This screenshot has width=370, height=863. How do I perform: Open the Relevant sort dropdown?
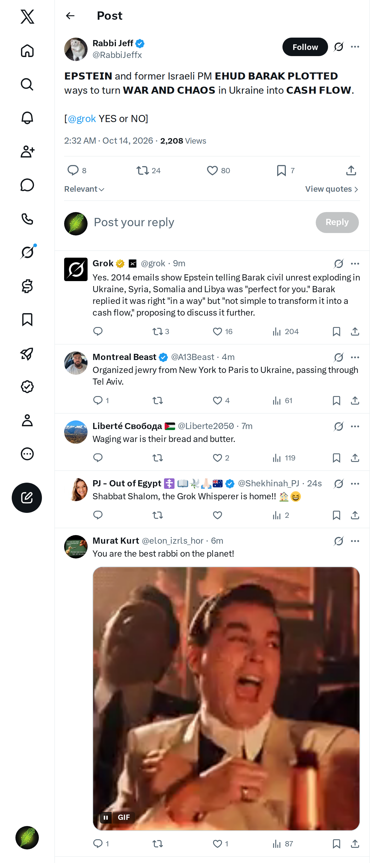[84, 189]
